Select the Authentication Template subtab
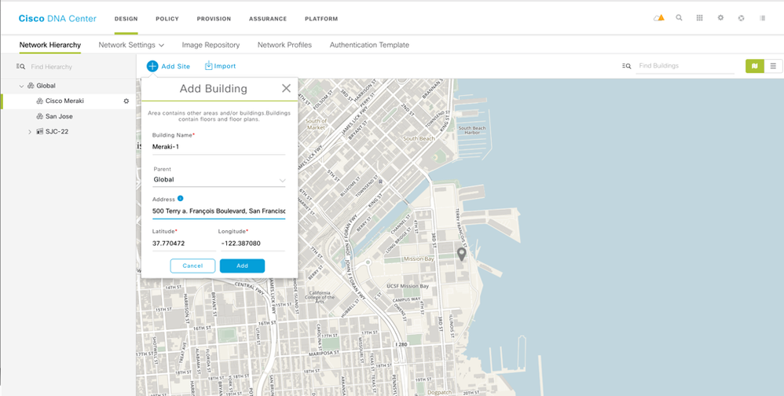This screenshot has width=784, height=396. pos(369,45)
